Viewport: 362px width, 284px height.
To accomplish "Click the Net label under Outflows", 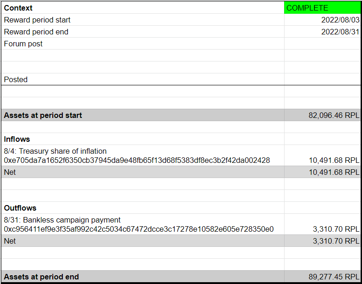I will [10, 241].
